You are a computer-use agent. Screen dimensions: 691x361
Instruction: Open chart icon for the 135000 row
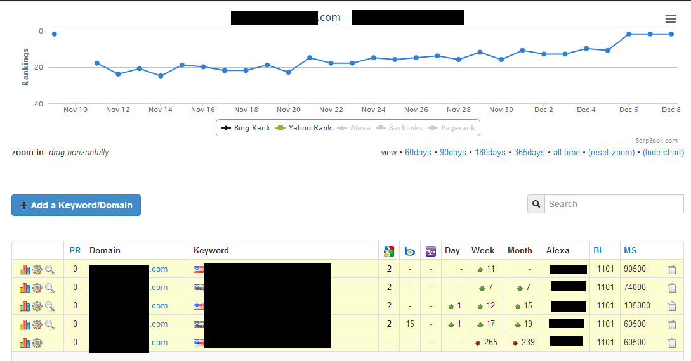[25, 306]
